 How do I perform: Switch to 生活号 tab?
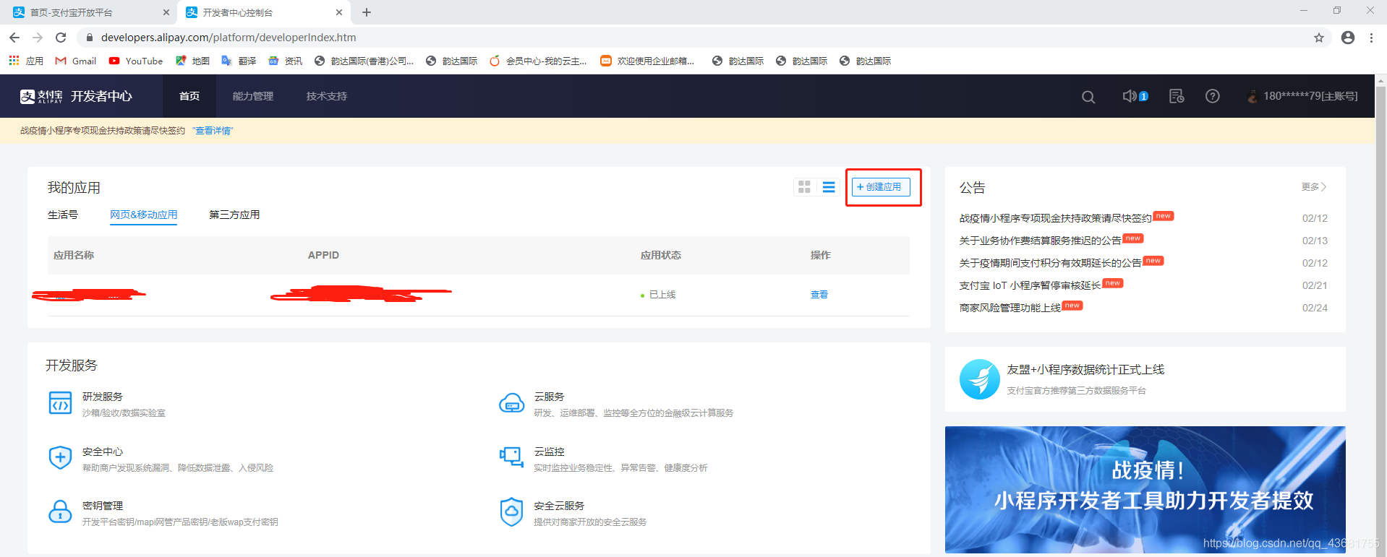(63, 215)
